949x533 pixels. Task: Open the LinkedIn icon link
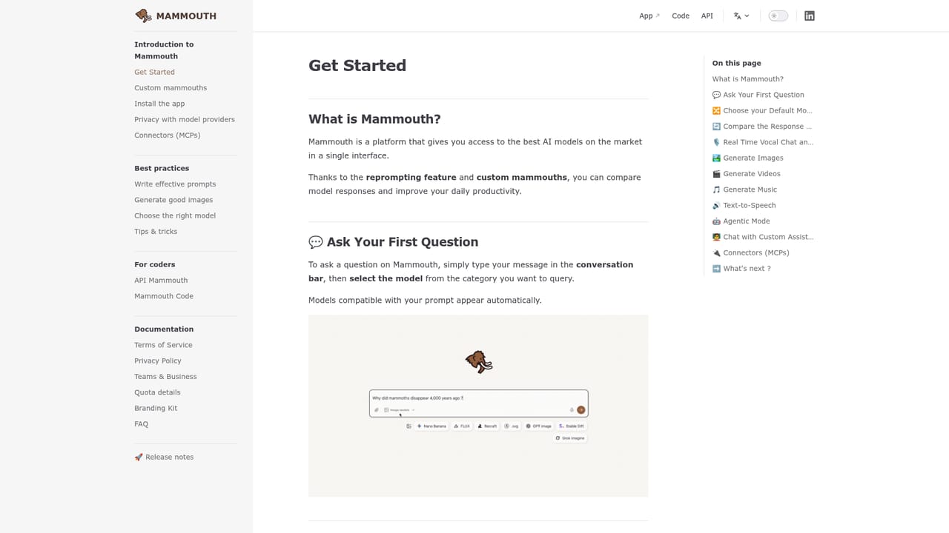(x=810, y=16)
